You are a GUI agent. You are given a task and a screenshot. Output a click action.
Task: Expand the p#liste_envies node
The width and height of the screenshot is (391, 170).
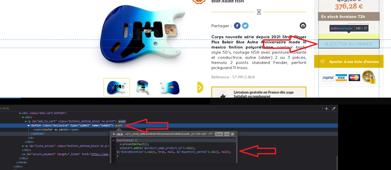[x=23, y=146]
